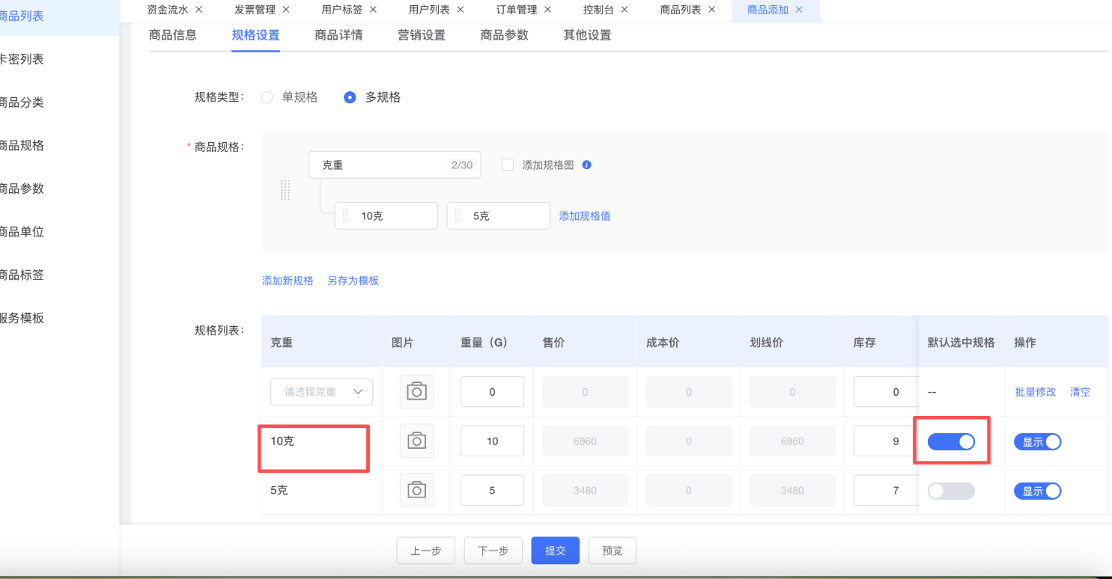
Task: Check the 添加规格图 checkbox
Action: (x=508, y=165)
